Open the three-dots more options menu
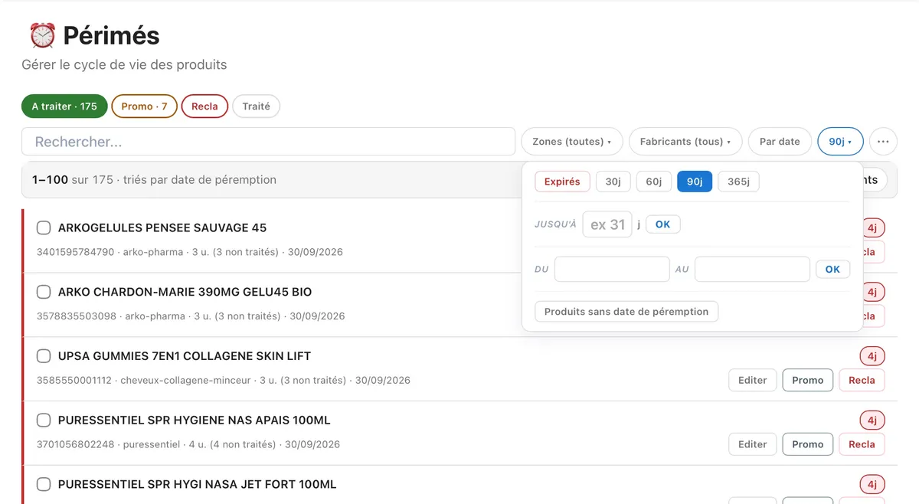This screenshot has height=504, width=919. [883, 142]
